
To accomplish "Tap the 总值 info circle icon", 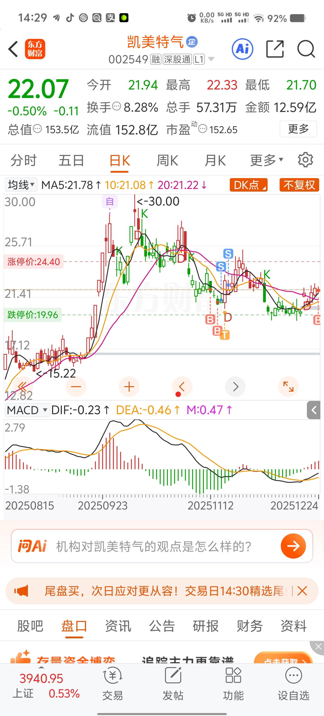I will point(37,129).
